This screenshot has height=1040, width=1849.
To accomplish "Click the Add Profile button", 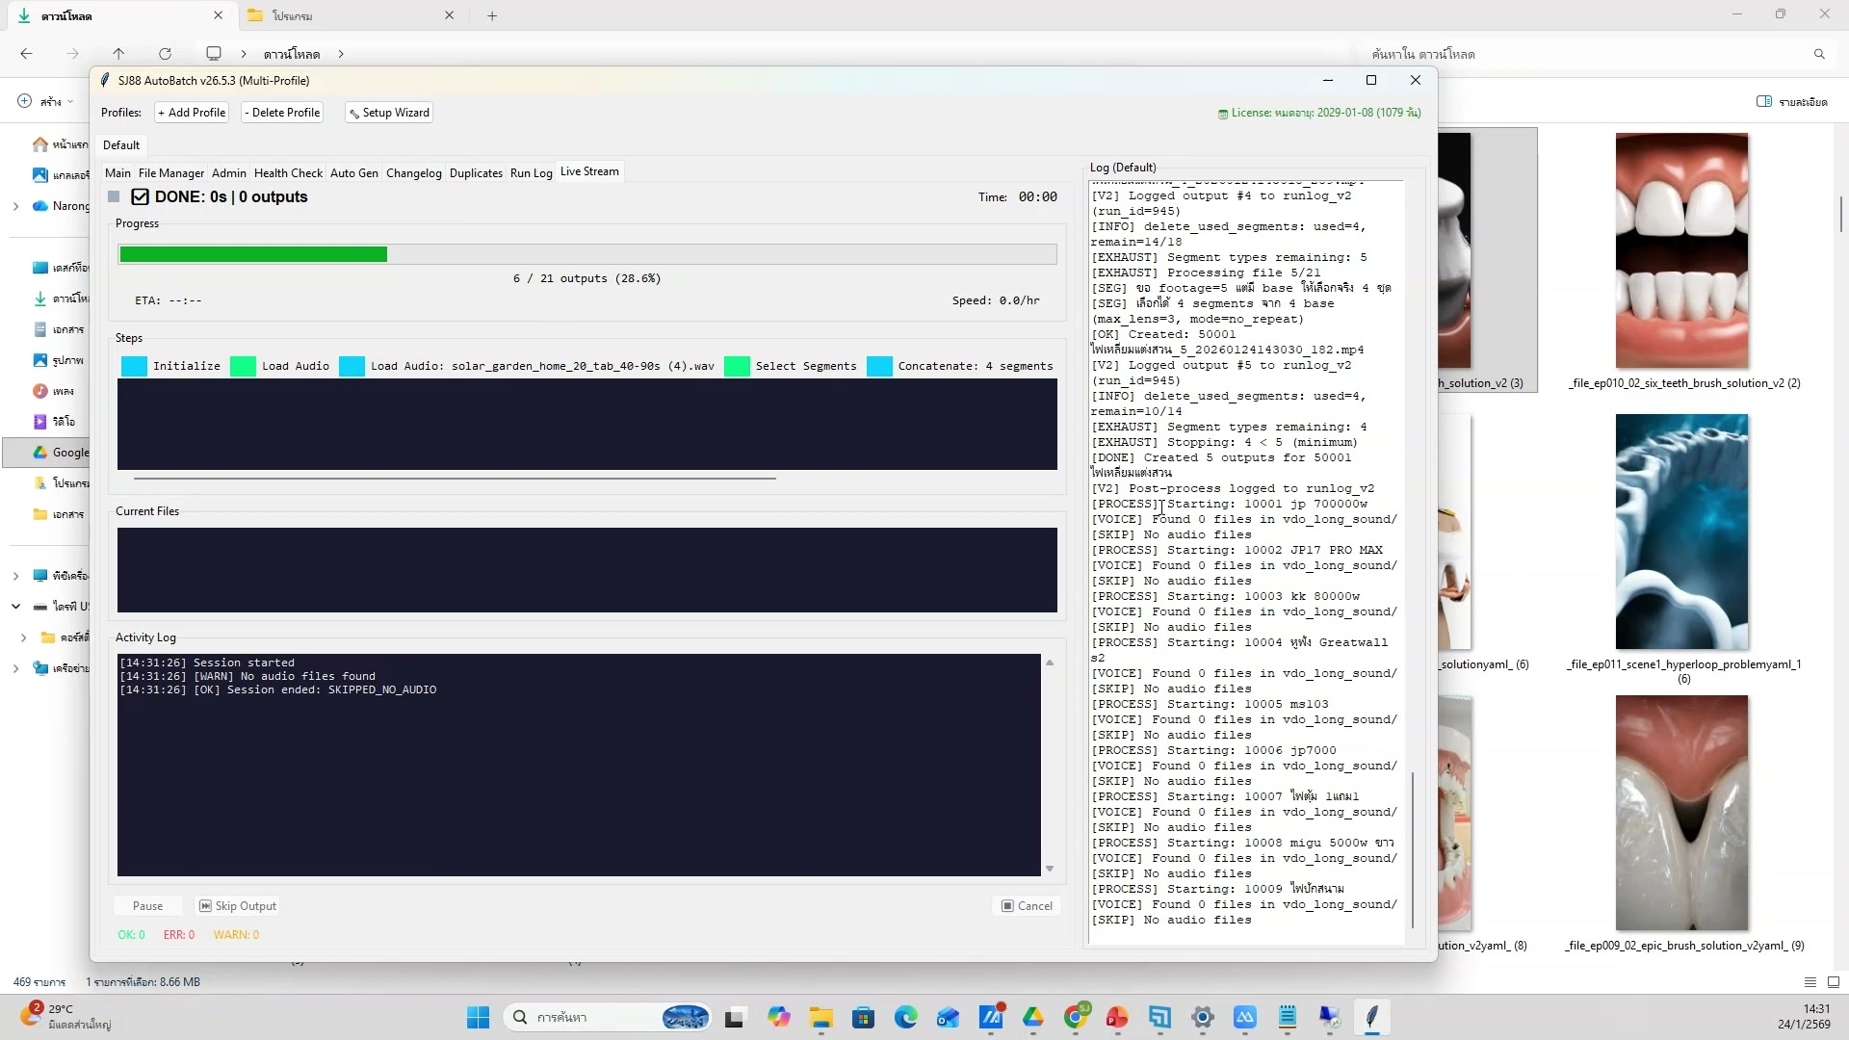I will 192,113.
